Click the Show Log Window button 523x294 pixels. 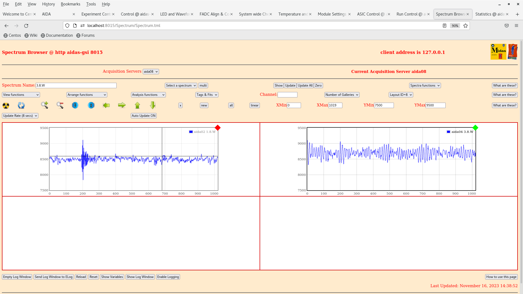coord(140,277)
